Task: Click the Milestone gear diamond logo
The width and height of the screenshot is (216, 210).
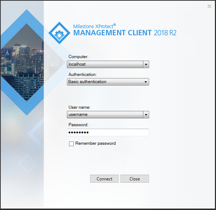Action: point(59,33)
